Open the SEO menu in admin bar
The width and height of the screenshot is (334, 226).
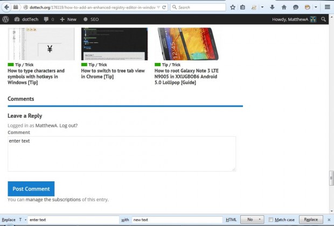(91, 19)
